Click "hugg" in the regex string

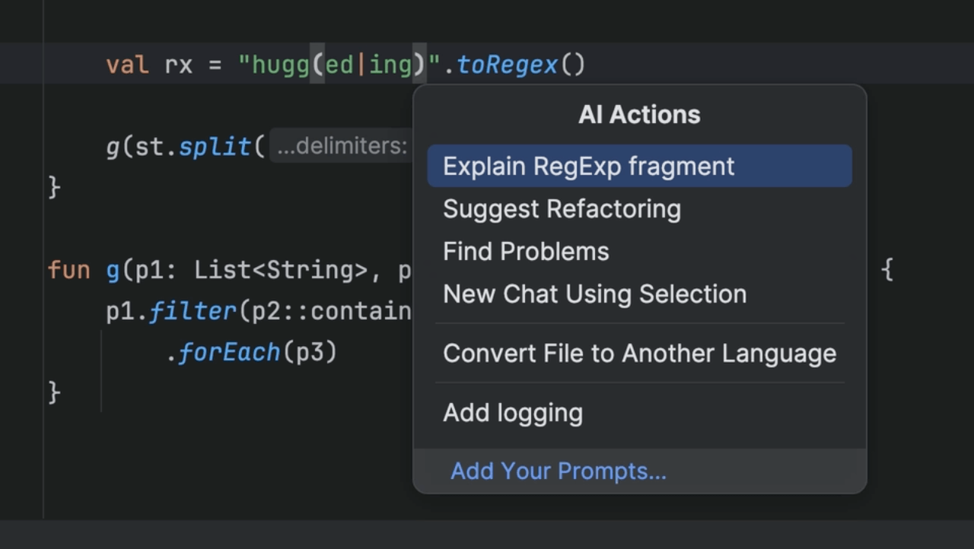coord(280,65)
